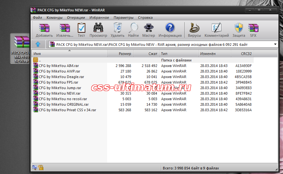Viewport: 283px width, 174px height.
Task: Click the window resize grip in status bar
Action: 276,169
